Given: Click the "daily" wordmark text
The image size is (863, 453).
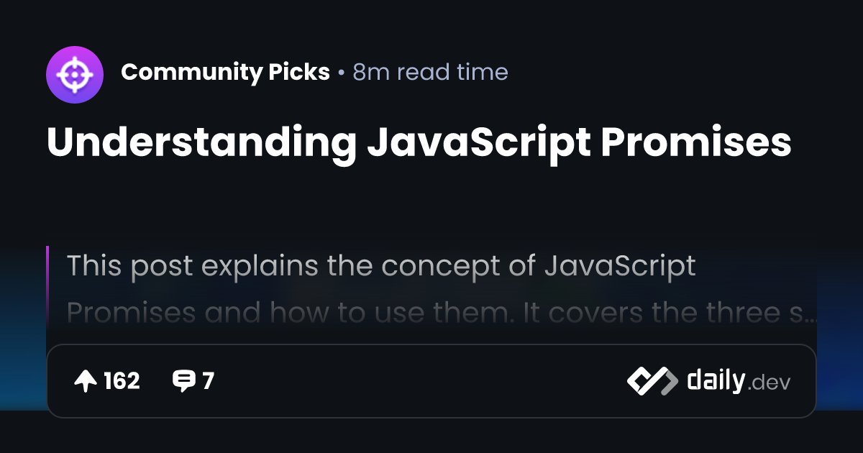Looking at the screenshot, I should pos(716,380).
